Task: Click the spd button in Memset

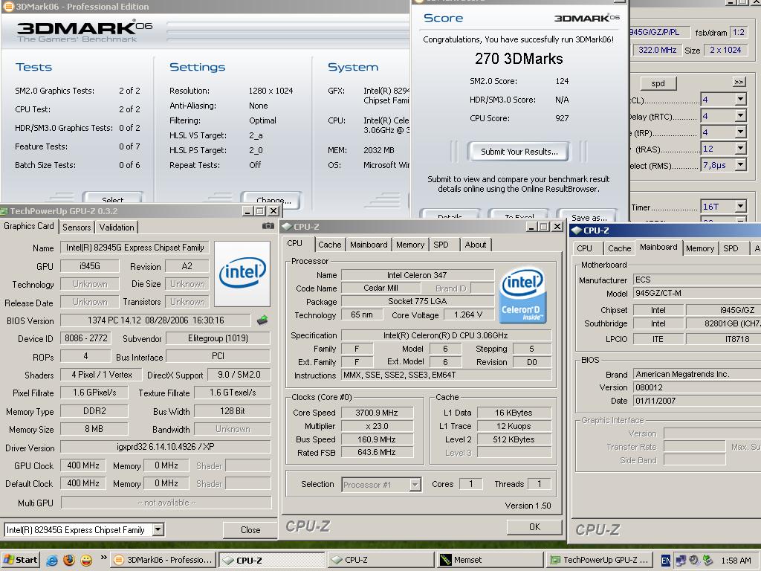Action: tap(658, 83)
